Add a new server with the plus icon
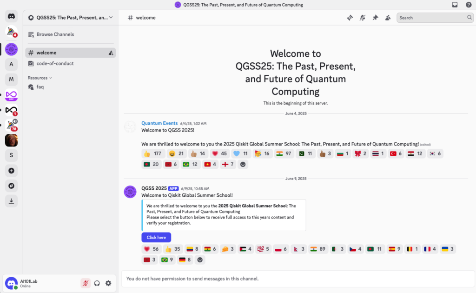This screenshot has height=293, width=476. [11, 171]
